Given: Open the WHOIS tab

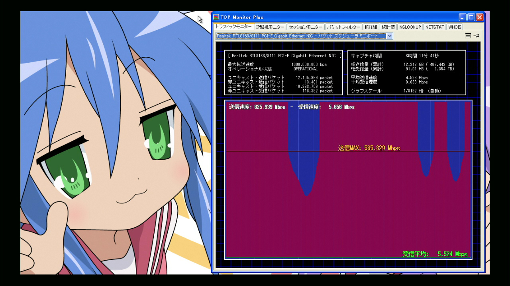Looking at the screenshot, I should [455, 27].
